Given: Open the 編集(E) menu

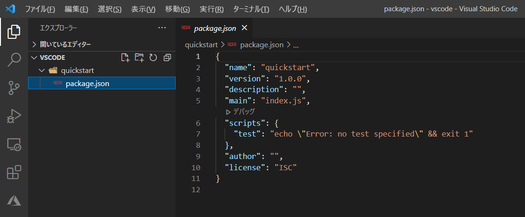Looking at the screenshot, I should click(x=77, y=9).
